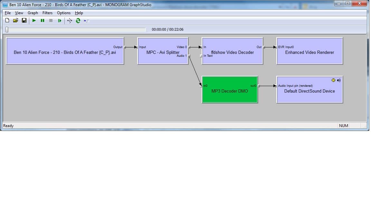The height and width of the screenshot is (209, 371).
Task: Start playback with the green Play button
Action: point(34,21)
